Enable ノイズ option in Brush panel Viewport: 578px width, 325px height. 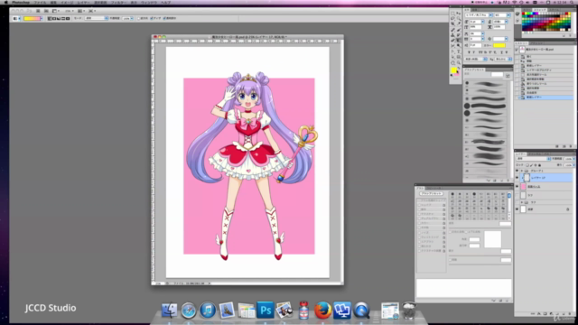coord(419,233)
